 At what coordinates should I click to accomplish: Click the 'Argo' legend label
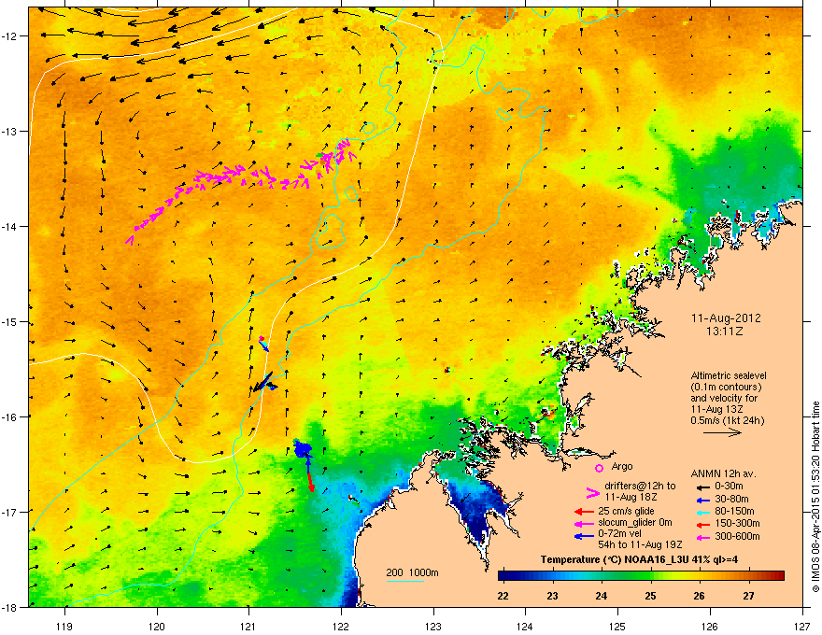[622, 466]
